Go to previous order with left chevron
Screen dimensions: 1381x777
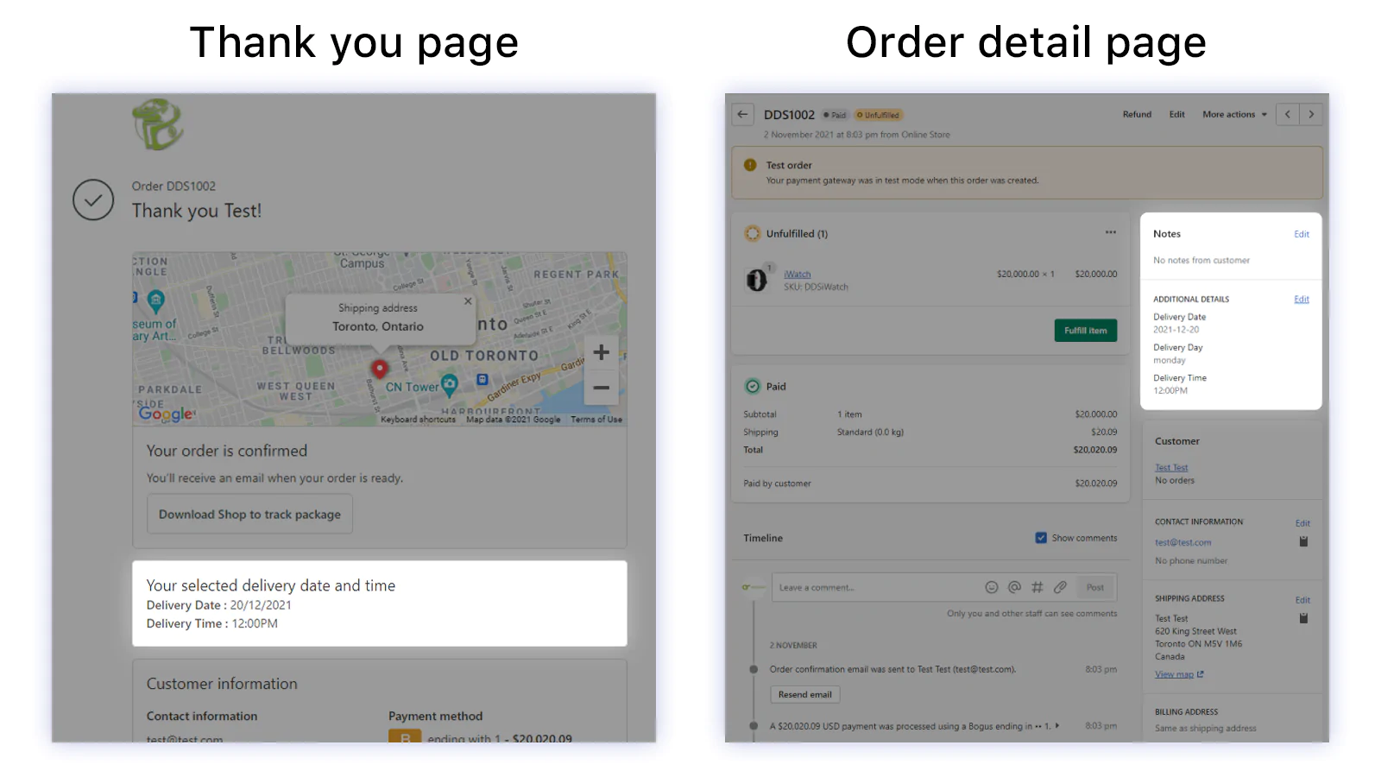point(1287,114)
